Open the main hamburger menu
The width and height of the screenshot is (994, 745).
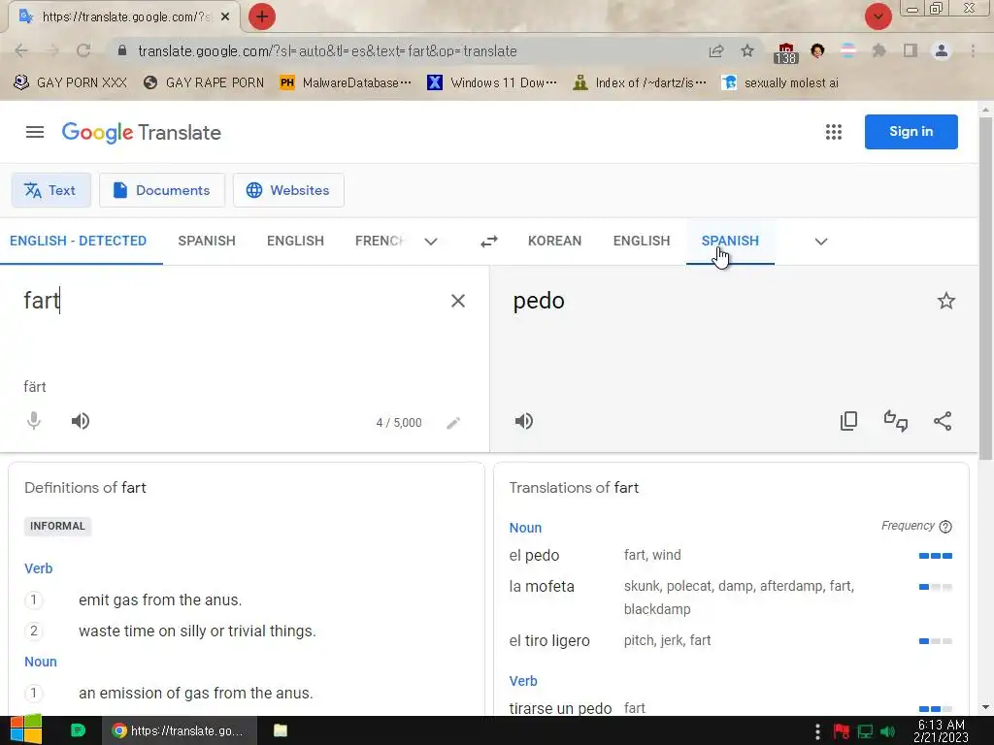35,132
